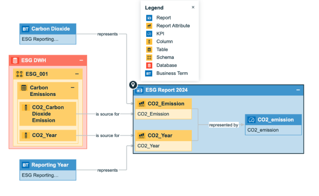The image size is (319, 196).
Task: Collapse the ESG DWH database group
Action: point(81,60)
